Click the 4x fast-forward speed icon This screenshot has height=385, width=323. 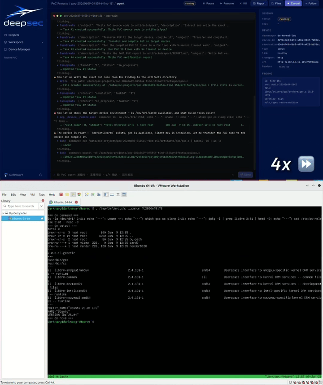(x=306, y=164)
